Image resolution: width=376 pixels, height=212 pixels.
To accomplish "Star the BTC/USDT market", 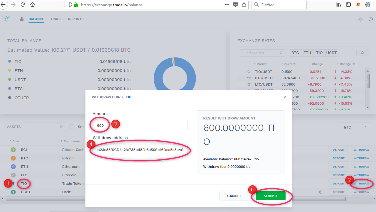I will pyautogui.click(x=249, y=78).
